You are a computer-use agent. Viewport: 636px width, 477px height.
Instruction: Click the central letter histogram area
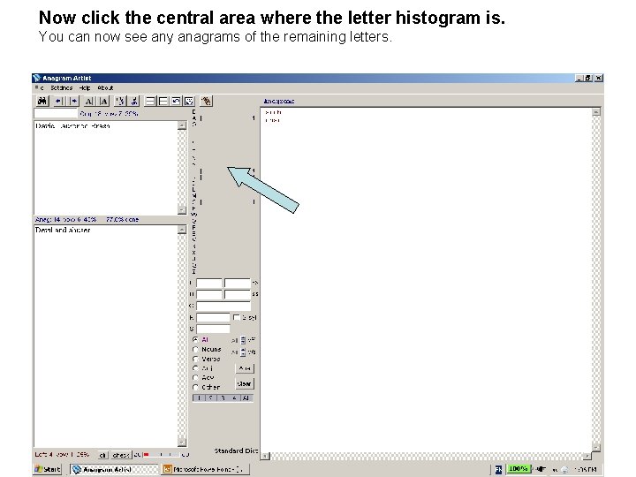click(224, 191)
